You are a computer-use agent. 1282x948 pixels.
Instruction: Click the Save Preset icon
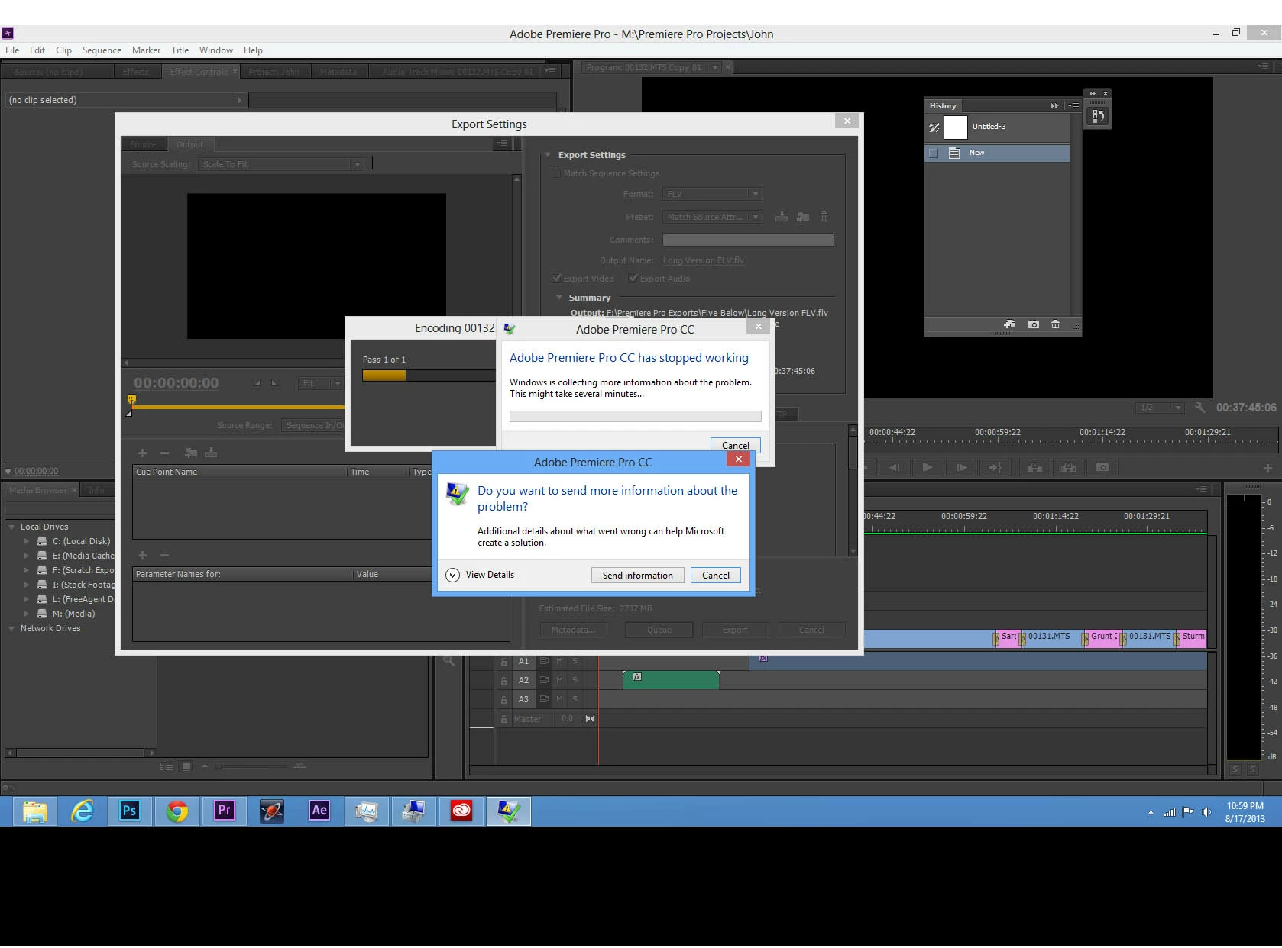tap(781, 217)
